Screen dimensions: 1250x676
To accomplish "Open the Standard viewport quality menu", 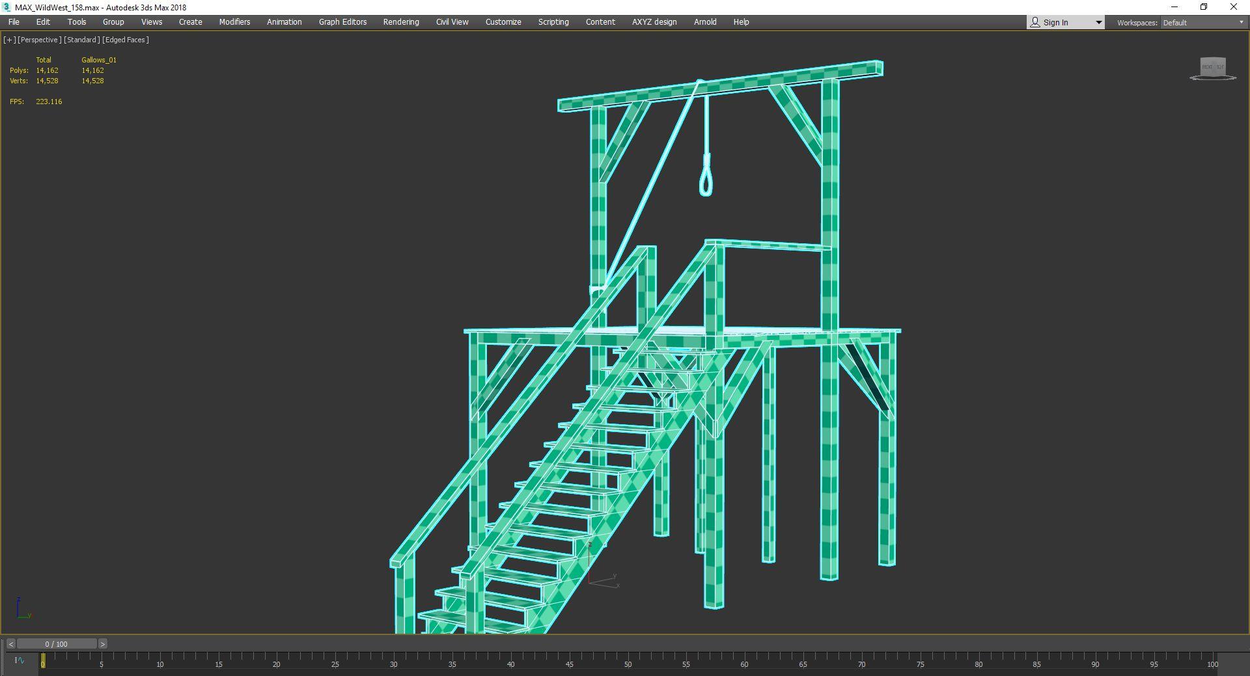I will click(82, 40).
